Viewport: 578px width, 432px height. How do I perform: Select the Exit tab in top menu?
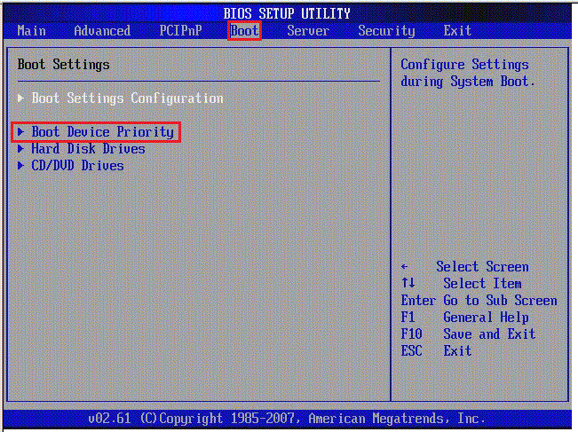[x=457, y=31]
